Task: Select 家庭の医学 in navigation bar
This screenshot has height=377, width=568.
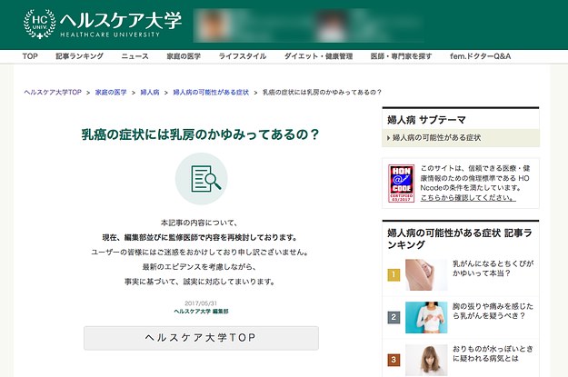Action: pyautogui.click(x=183, y=56)
